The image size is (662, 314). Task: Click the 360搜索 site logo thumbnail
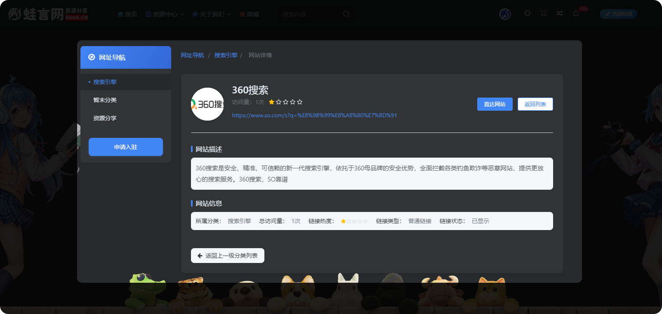[207, 104]
